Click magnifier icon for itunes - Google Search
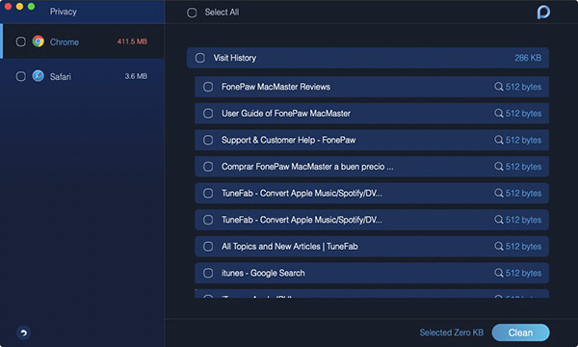This screenshot has height=347, width=578. pos(498,273)
